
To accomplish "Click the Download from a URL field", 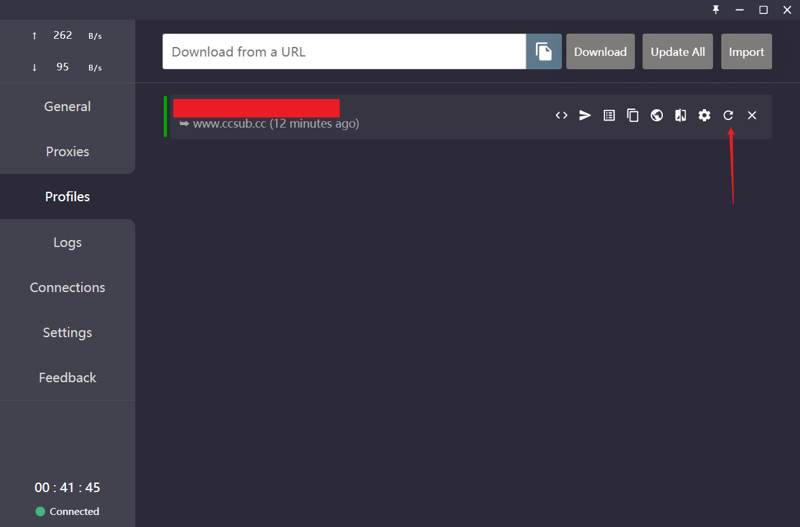I will click(344, 51).
